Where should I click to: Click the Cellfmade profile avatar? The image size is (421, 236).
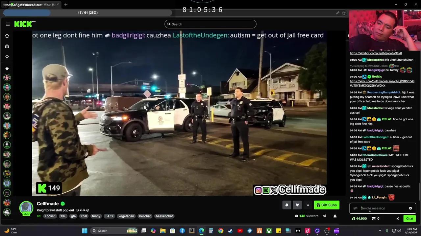26,208
